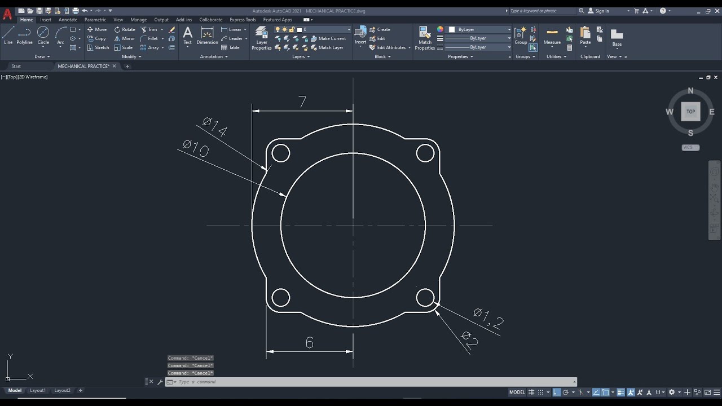Click the Fillet tool
The image size is (722, 406).
tap(149, 38)
